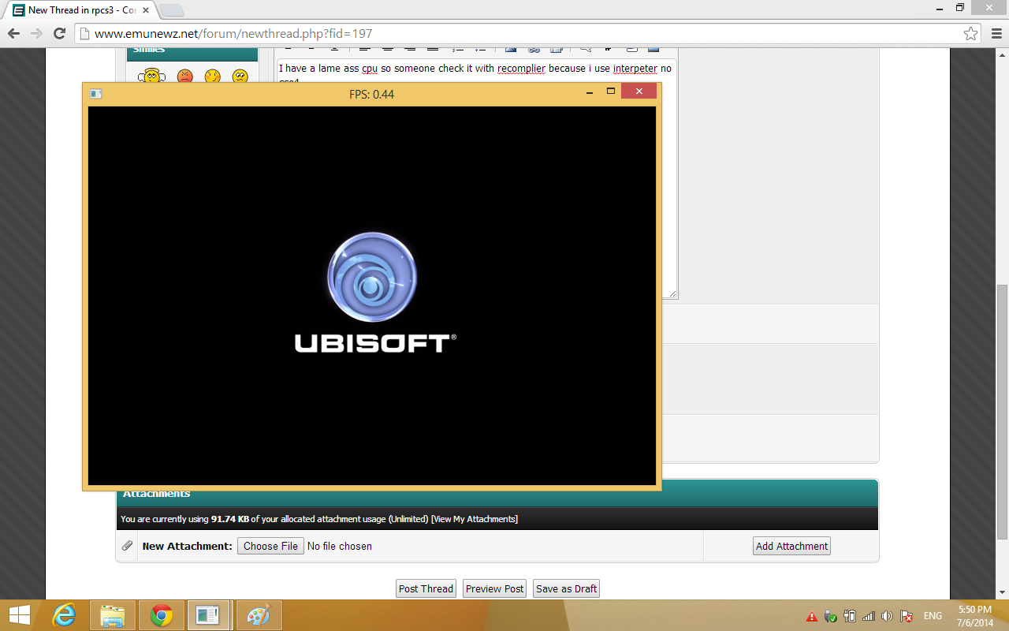Reload the page with the refresh icon
This screenshot has height=631, width=1009.
click(x=59, y=34)
